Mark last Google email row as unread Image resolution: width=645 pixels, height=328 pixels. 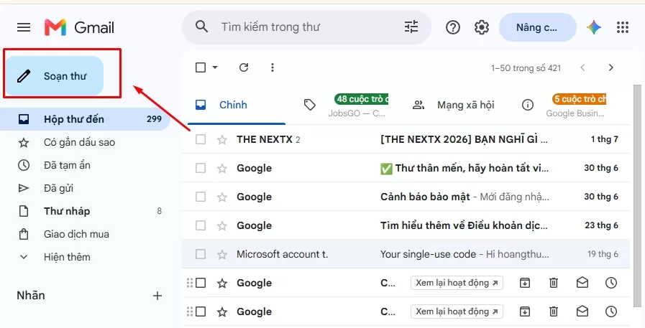[x=582, y=311]
